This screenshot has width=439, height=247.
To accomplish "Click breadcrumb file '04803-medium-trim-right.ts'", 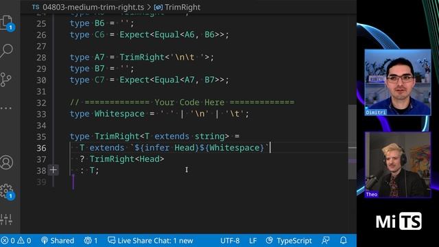I will (93, 8).
